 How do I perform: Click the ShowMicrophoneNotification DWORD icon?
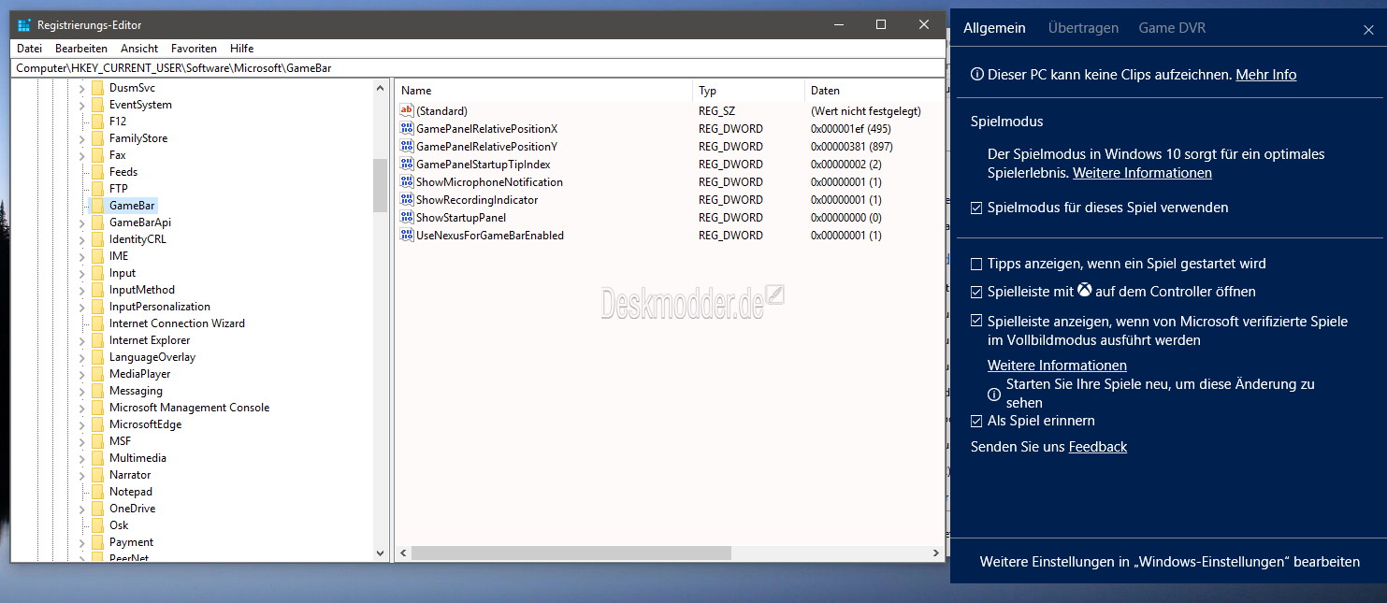point(406,182)
